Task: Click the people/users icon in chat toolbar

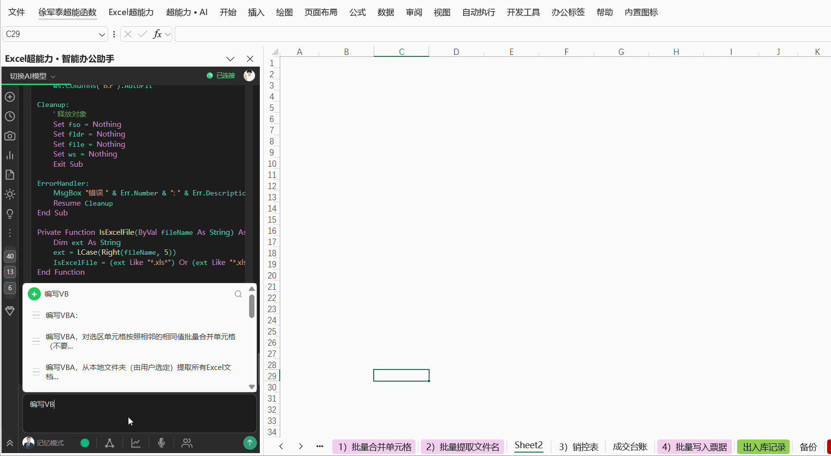Action: [187, 443]
